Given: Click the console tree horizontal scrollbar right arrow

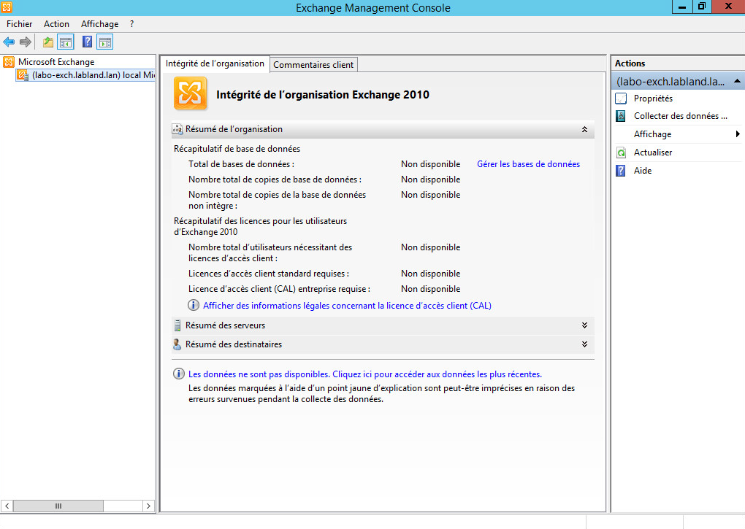Looking at the screenshot, I should (x=148, y=506).
